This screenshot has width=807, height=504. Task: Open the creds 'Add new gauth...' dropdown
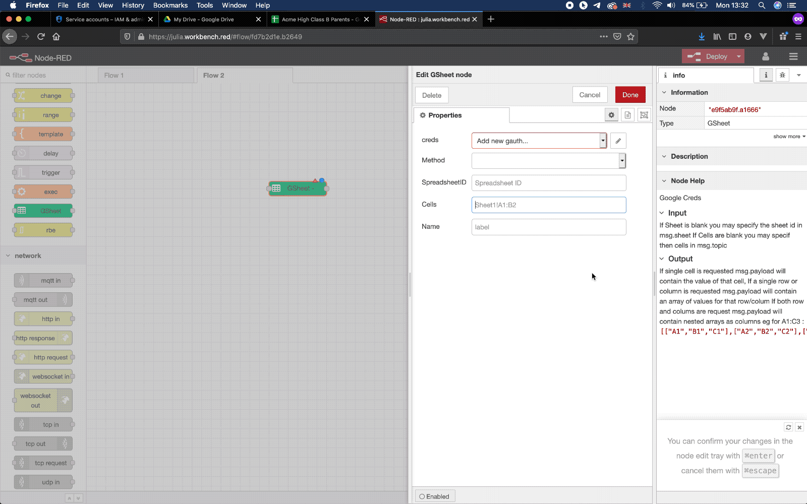click(x=539, y=141)
